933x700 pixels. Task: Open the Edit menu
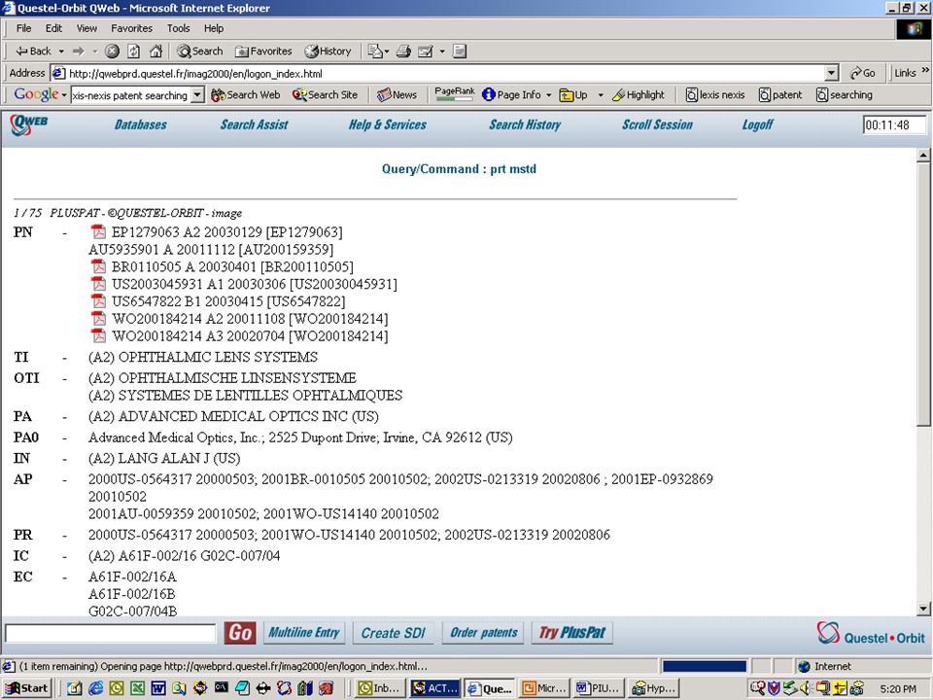(53, 28)
